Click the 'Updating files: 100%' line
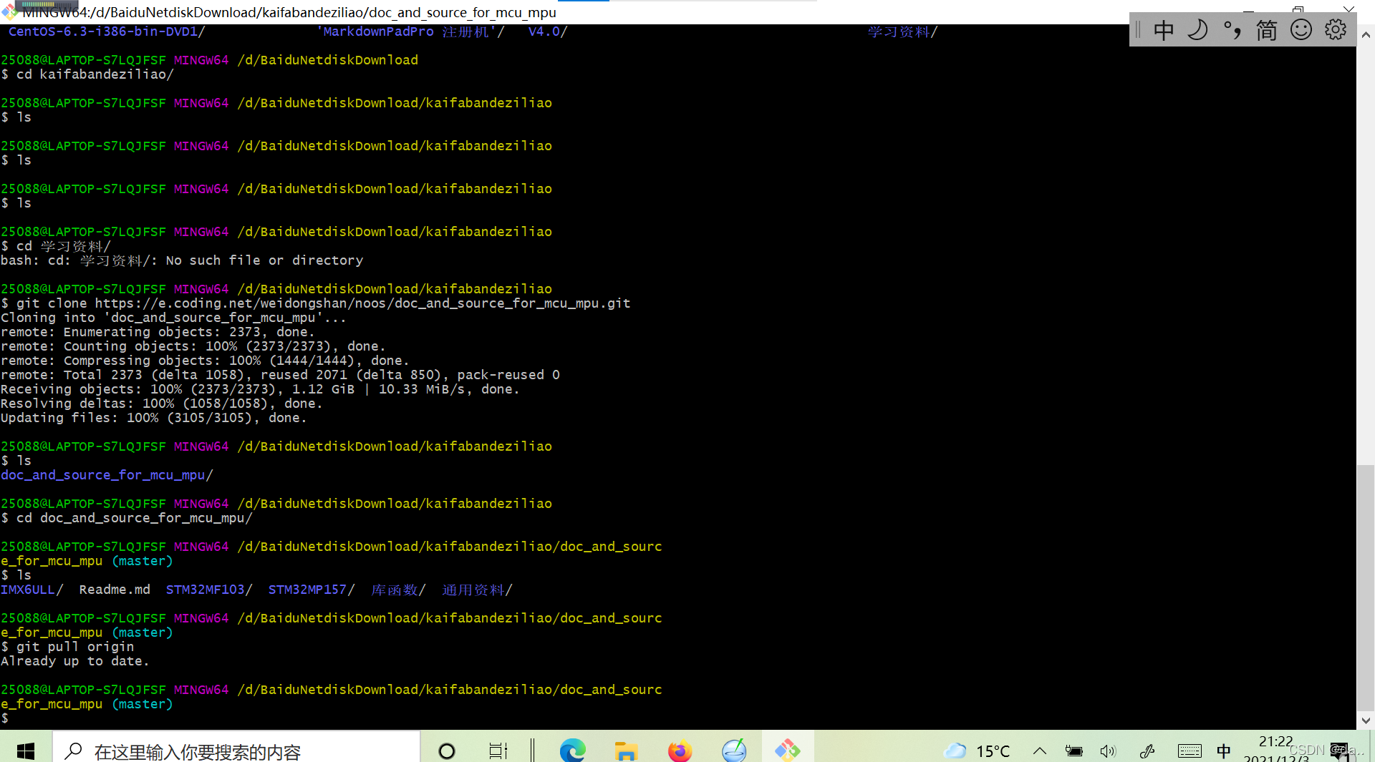 154,418
